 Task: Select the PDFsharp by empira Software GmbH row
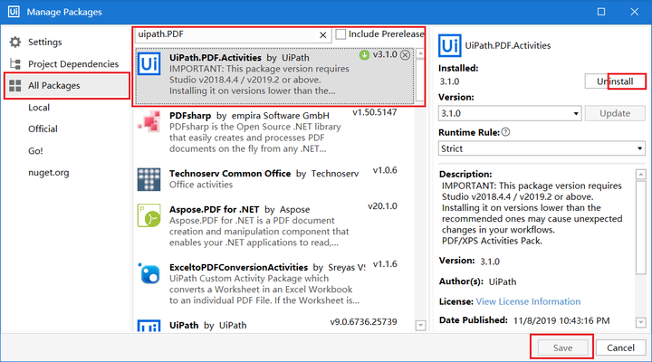click(x=274, y=131)
